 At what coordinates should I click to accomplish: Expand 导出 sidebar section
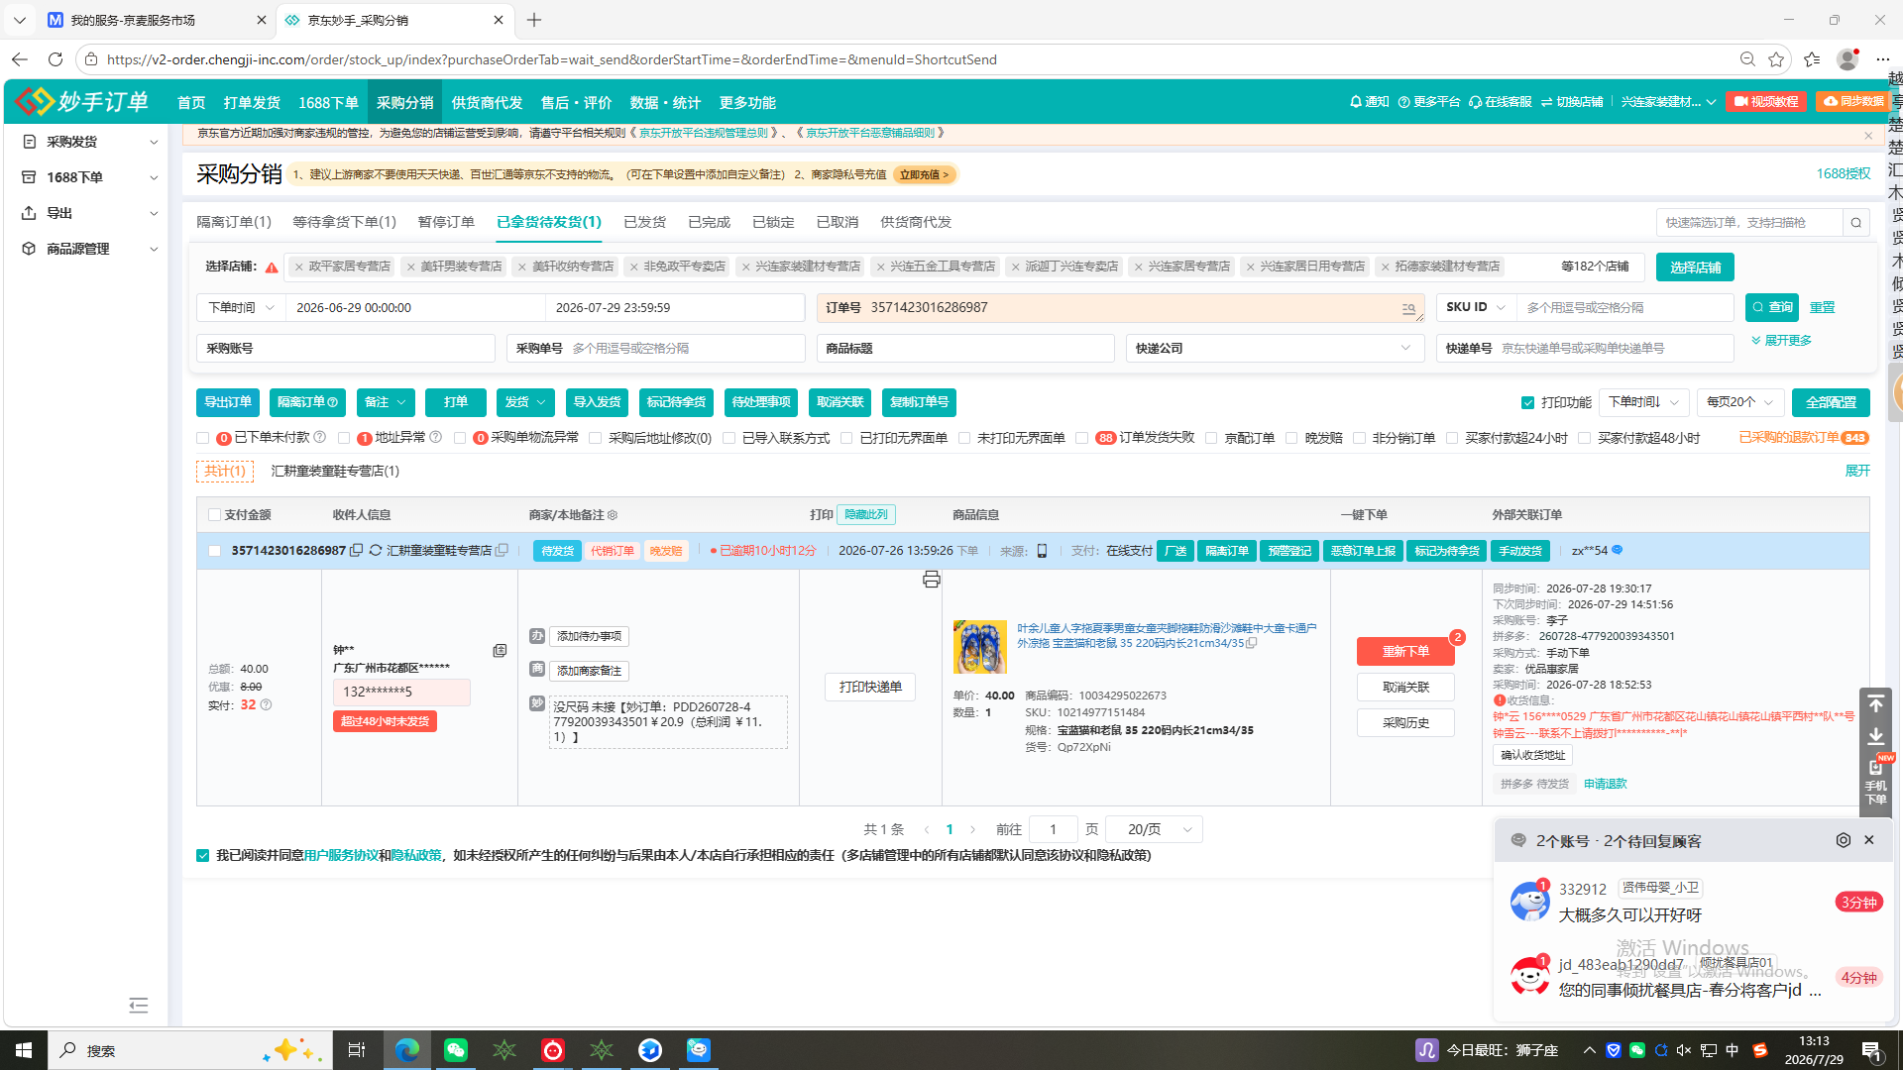click(89, 213)
